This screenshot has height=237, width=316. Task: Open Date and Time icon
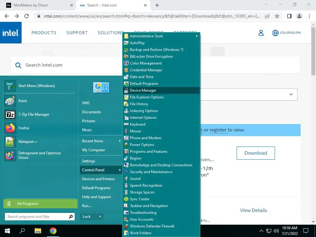126,77
